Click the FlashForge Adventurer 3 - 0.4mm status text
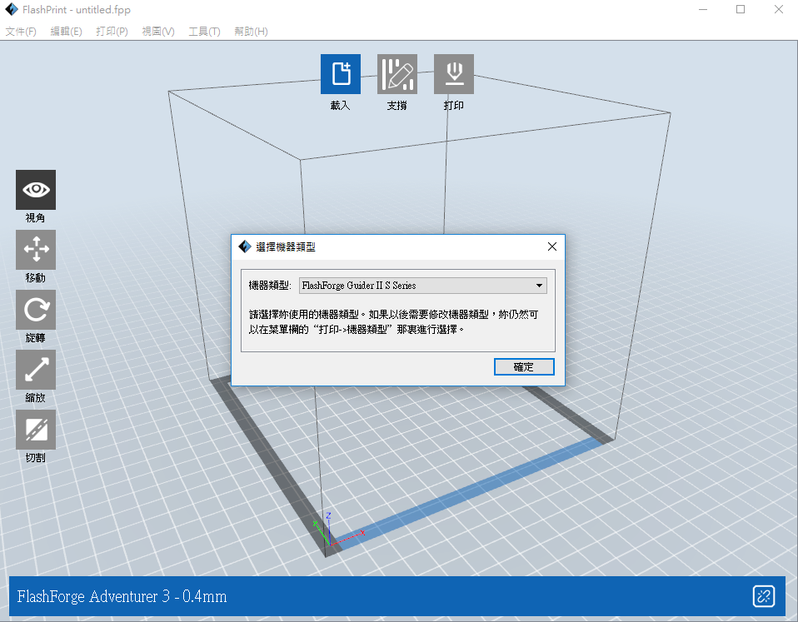This screenshot has width=798, height=622. pos(122,596)
